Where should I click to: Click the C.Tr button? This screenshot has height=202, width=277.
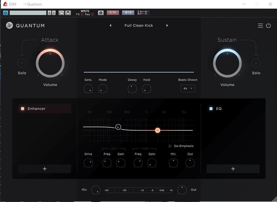click(x=113, y=13)
